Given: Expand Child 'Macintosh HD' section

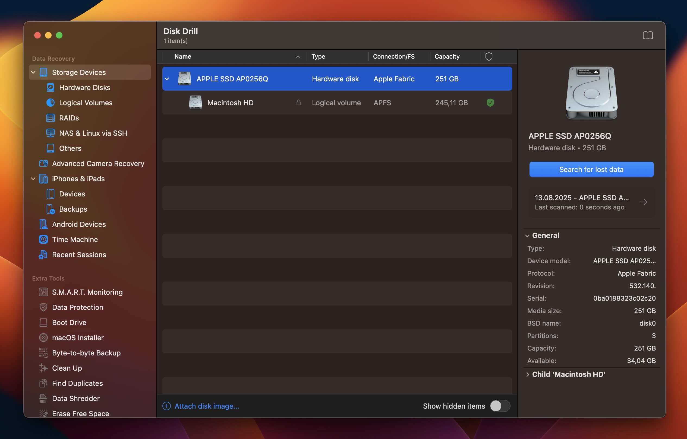Looking at the screenshot, I should click(x=527, y=374).
